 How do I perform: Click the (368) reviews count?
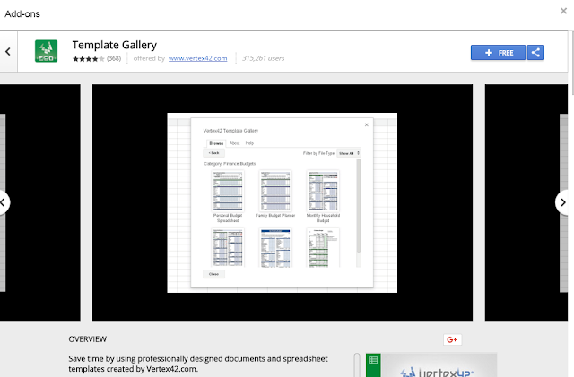point(114,58)
